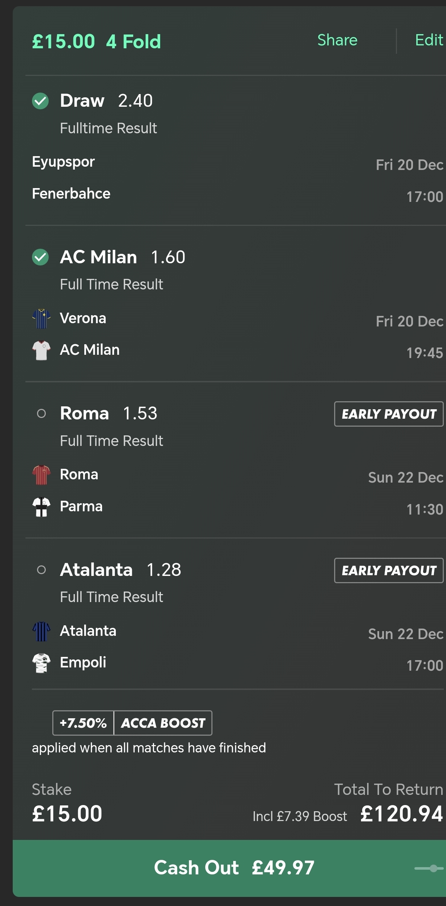The height and width of the screenshot is (906, 446).
Task: Click the Roma red shirt icon
Action: [41, 475]
